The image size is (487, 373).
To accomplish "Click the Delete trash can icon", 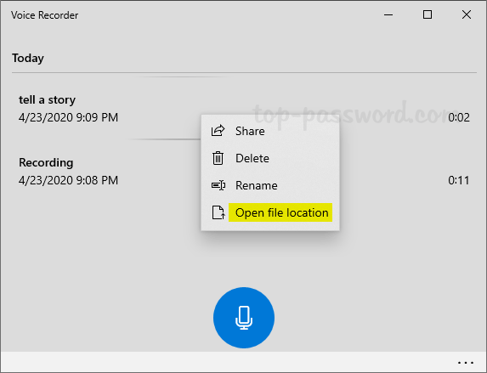I will (x=218, y=158).
